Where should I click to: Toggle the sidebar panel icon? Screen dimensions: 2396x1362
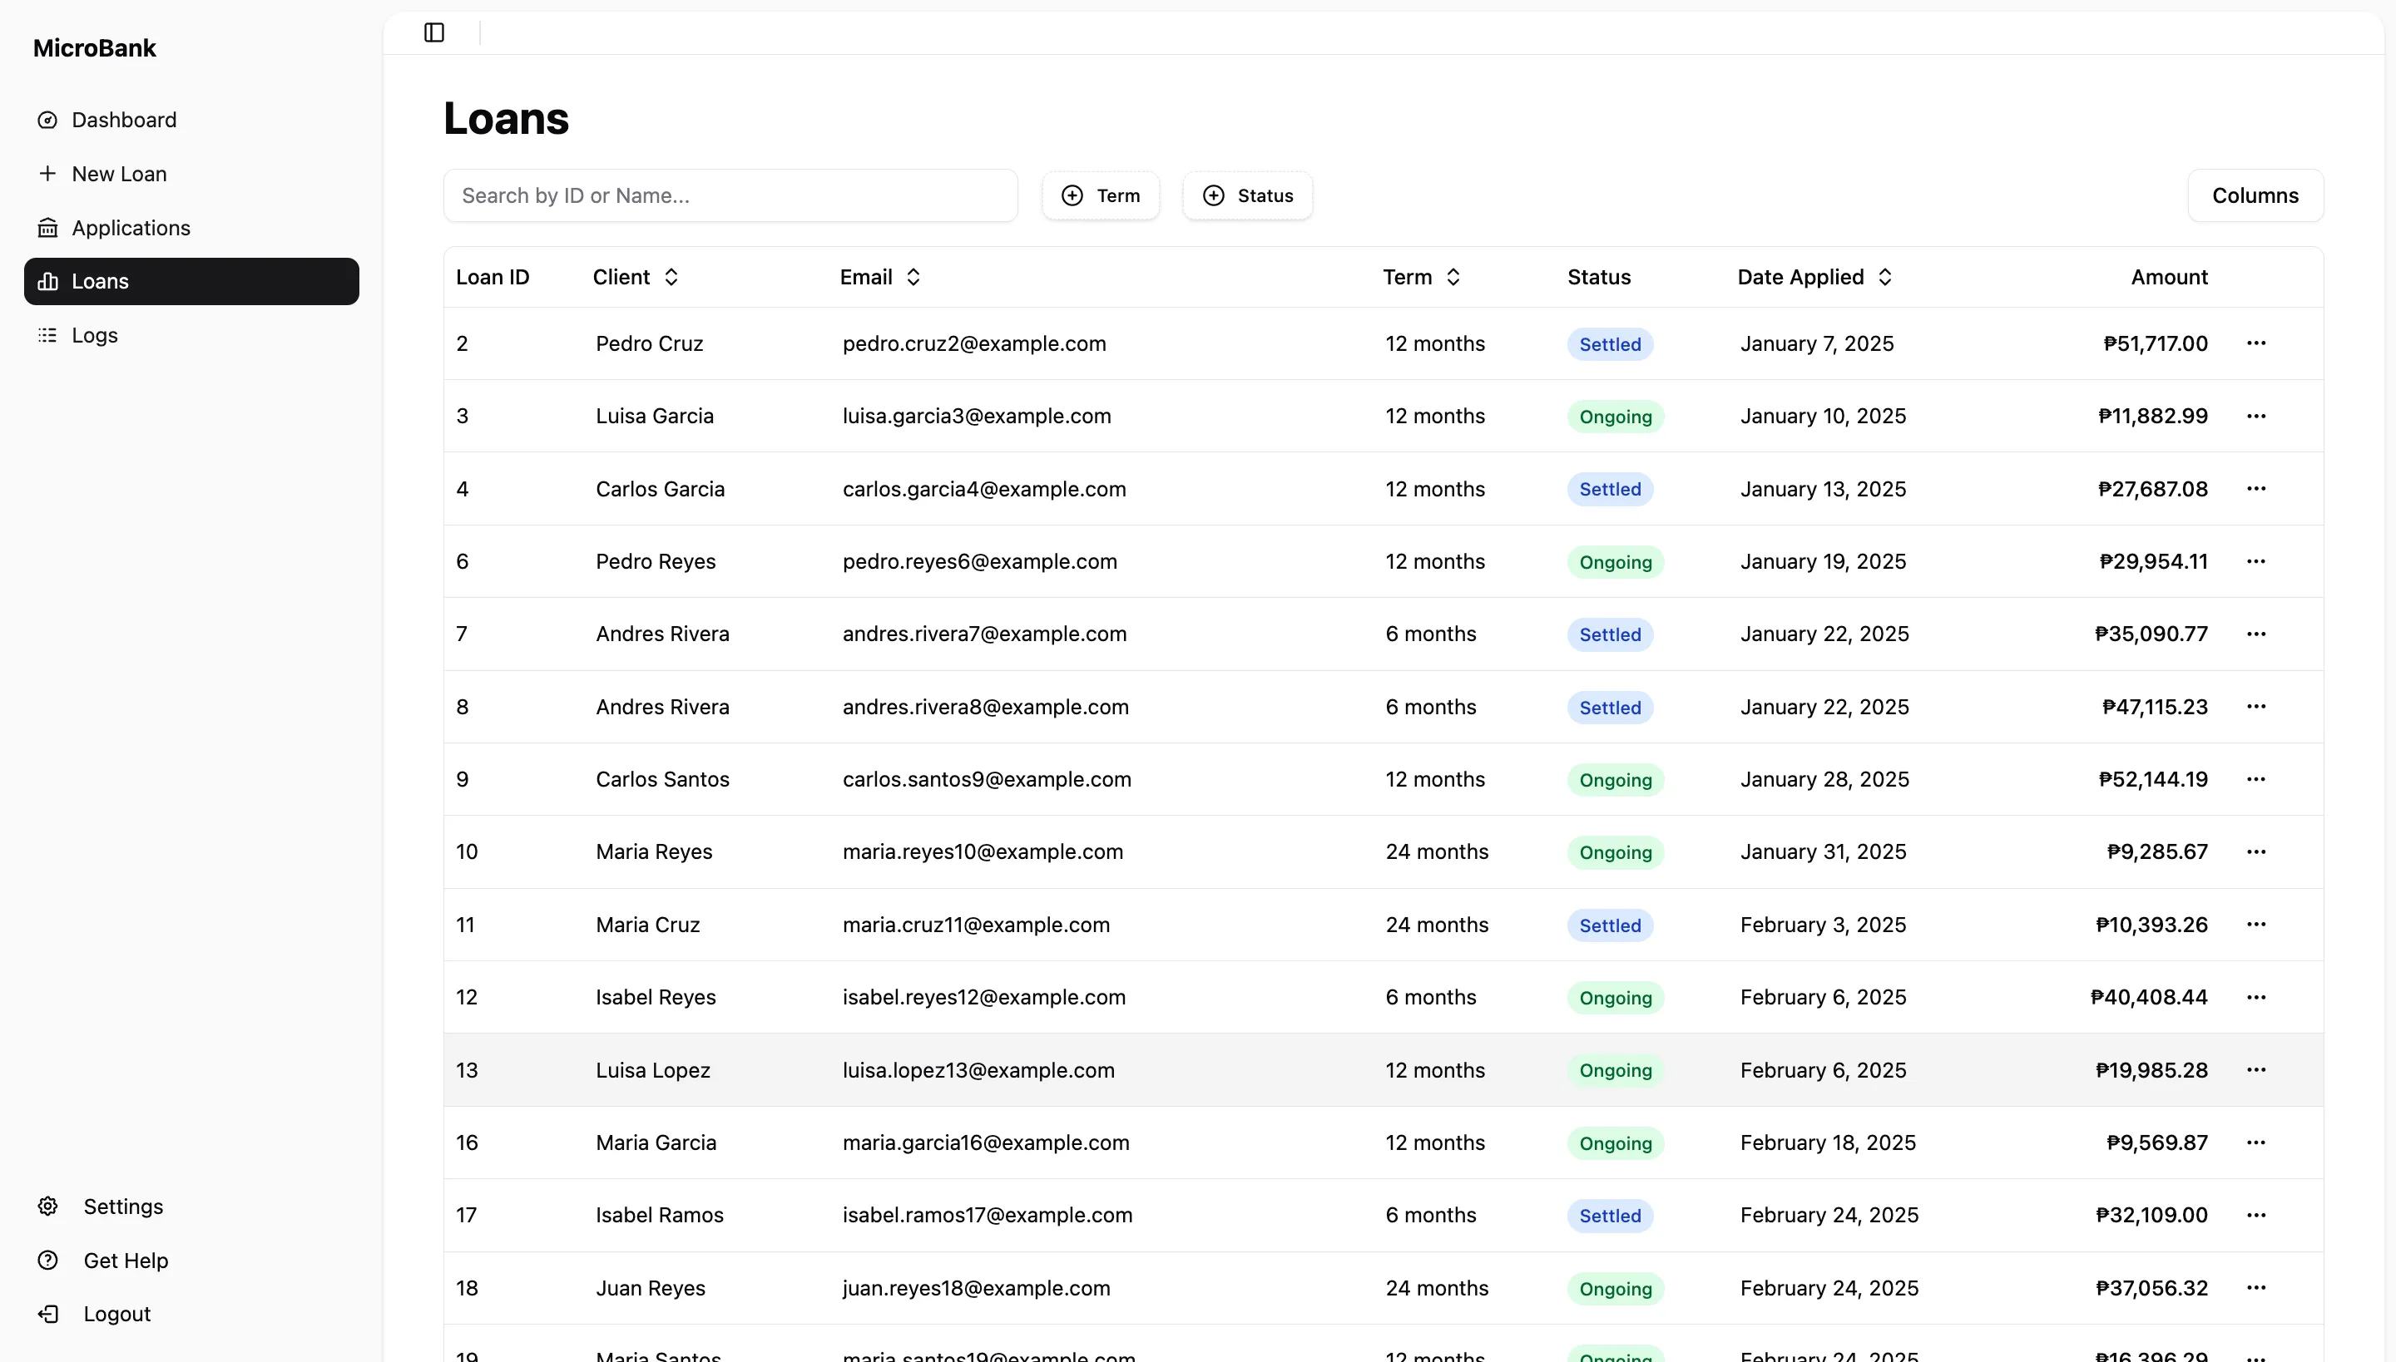434,32
